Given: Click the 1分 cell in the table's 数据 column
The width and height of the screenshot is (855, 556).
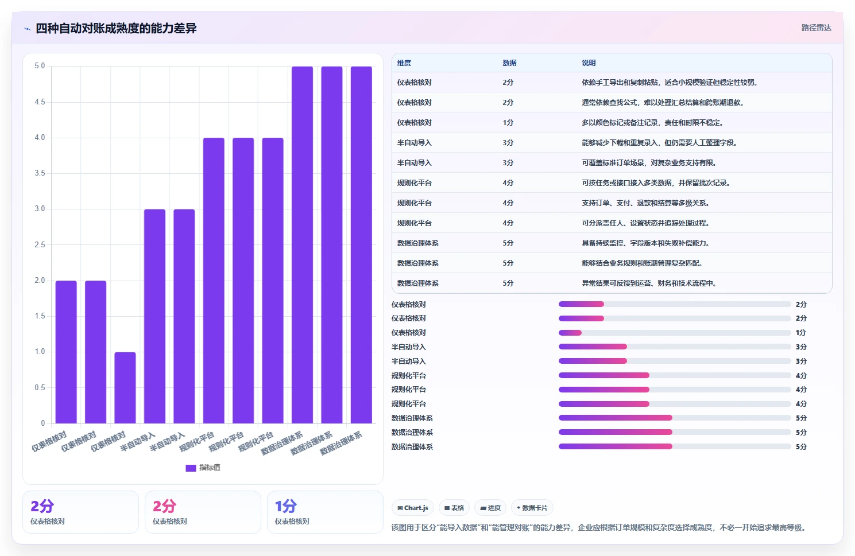Looking at the screenshot, I should point(508,123).
